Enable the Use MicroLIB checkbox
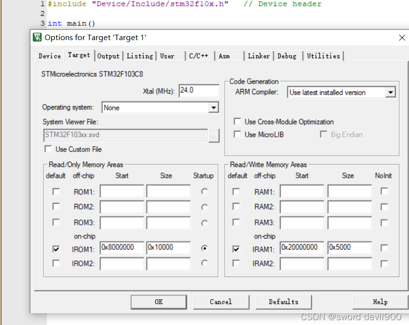The height and width of the screenshot is (325, 409). pos(237,134)
